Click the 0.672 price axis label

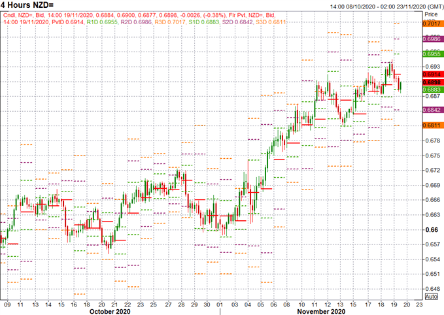[433, 171]
